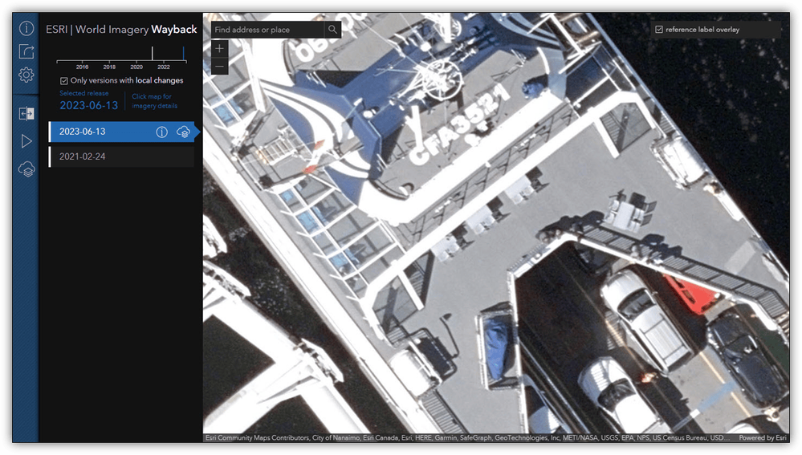The image size is (802, 455).
Task: Select the 2021-02-24 release row
Action: tap(122, 157)
